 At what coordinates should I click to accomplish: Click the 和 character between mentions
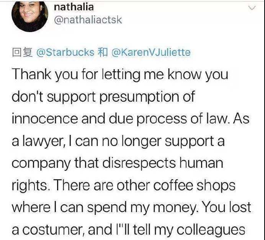click(x=103, y=52)
